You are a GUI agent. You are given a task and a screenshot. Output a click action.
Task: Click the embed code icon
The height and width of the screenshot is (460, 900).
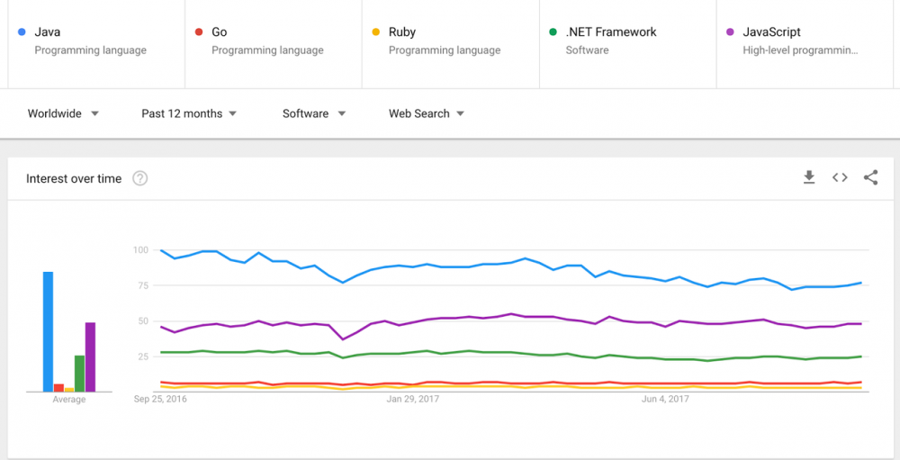pos(840,177)
